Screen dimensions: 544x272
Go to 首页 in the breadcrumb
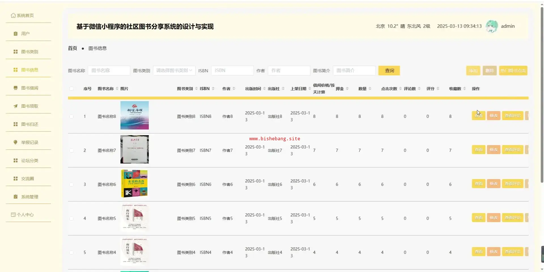pos(73,48)
